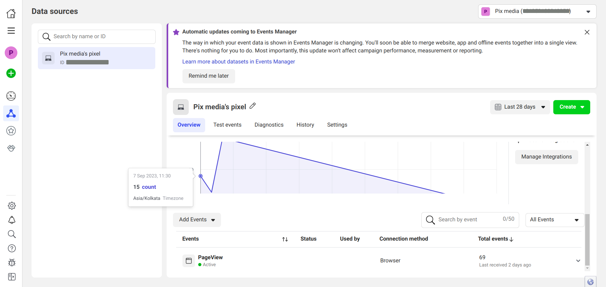Open the home icon in sidebar
This screenshot has width=606, height=287.
pyautogui.click(x=11, y=14)
